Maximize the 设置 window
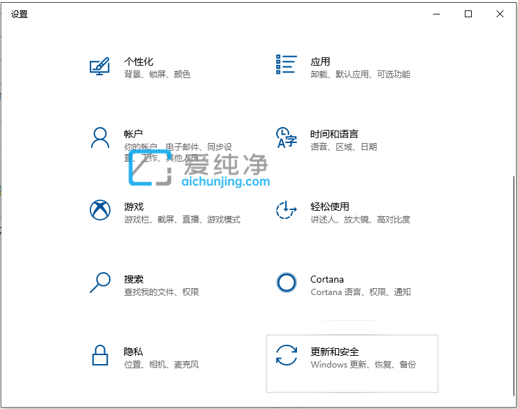The height and width of the screenshot is (409, 518). pos(468,14)
